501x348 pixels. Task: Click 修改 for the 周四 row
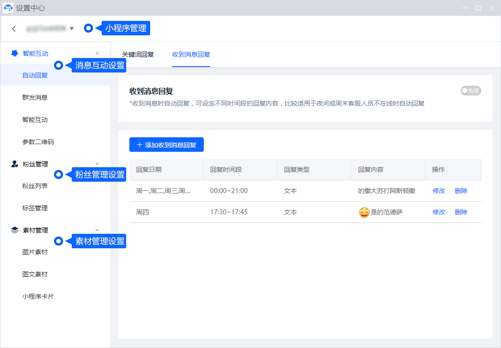pyautogui.click(x=439, y=212)
